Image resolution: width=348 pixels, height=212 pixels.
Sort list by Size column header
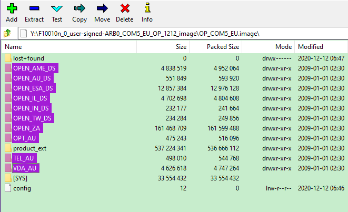click(x=163, y=47)
